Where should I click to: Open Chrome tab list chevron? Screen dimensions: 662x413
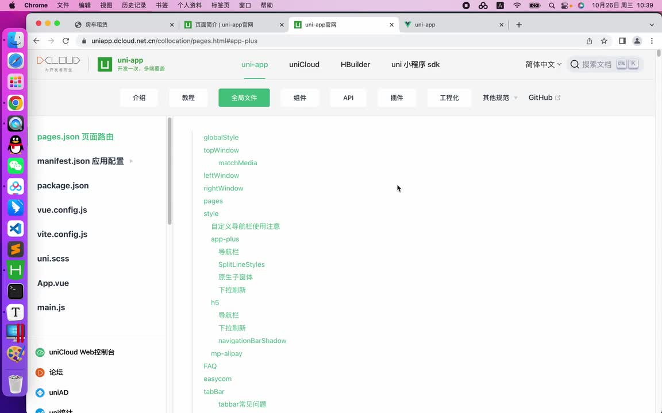pyautogui.click(x=652, y=25)
